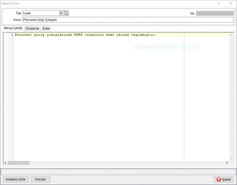Click the Konu subject input field
The height and width of the screenshot is (185, 237).
(128, 20)
